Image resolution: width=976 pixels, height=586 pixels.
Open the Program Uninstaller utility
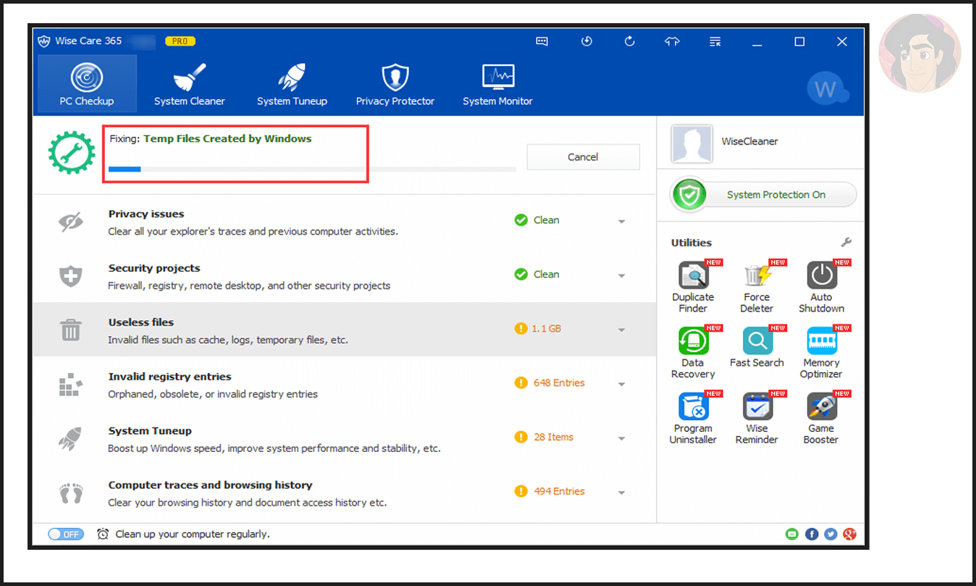[x=693, y=419]
